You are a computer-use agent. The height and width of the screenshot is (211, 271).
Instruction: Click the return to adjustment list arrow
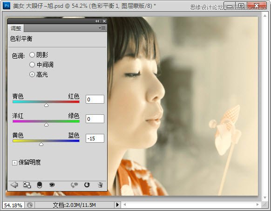tap(14, 185)
